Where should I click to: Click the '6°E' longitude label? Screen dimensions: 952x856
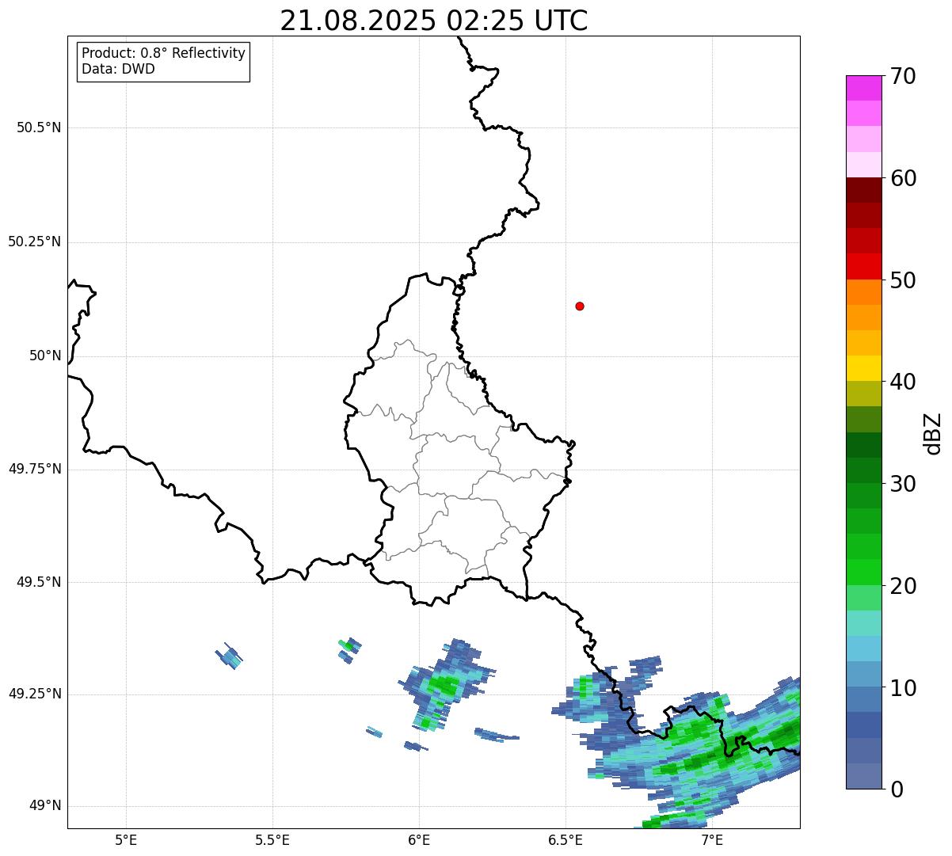click(419, 839)
